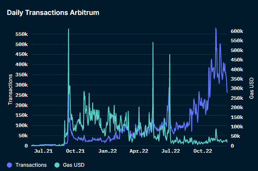This screenshot has height=171, width=258.
Task: Click the right axis '400k' tick label
Action: pos(237,70)
